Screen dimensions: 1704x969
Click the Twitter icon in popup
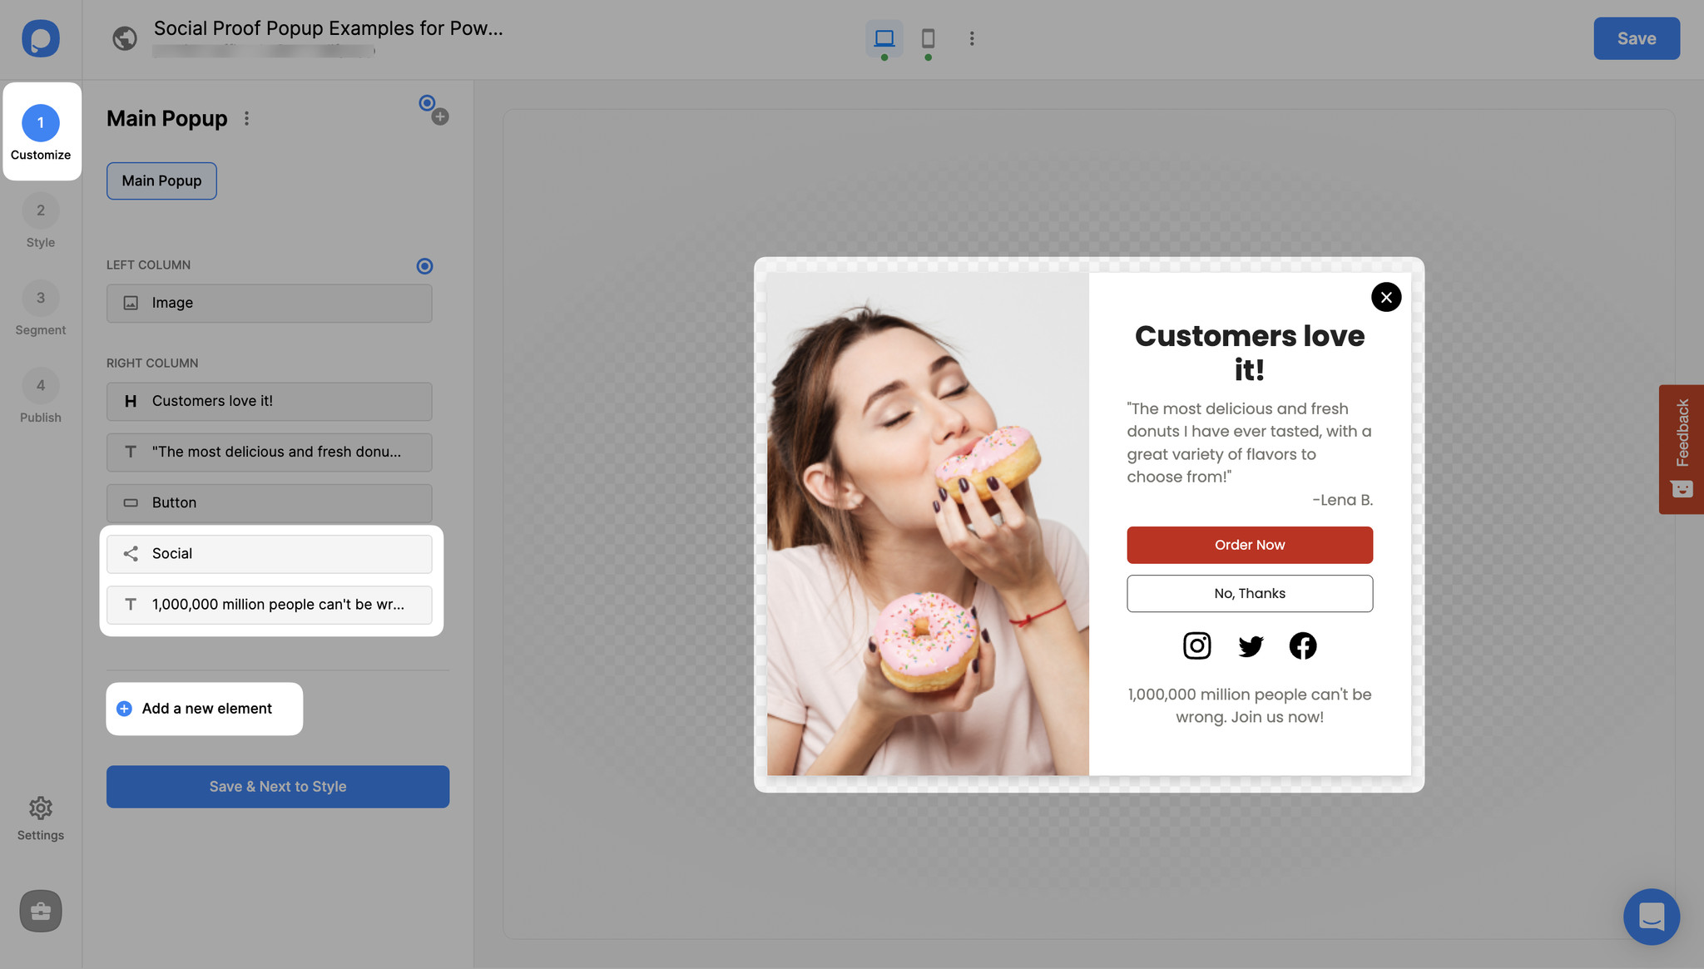[x=1250, y=645]
